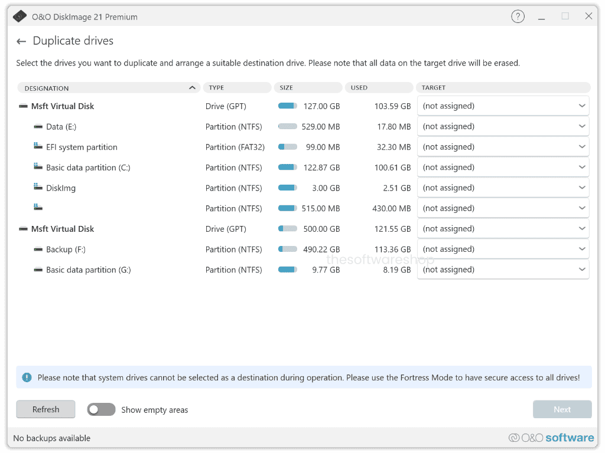Select Basic data partition (G:)
Image resolution: width=605 pixels, height=453 pixels.
coord(89,270)
